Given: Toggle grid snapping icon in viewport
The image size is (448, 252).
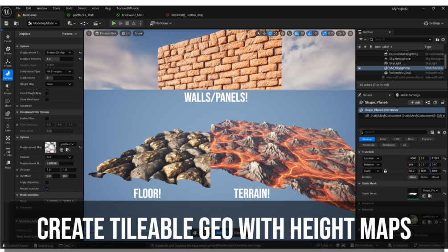Looking at the screenshot, I should 296,33.
